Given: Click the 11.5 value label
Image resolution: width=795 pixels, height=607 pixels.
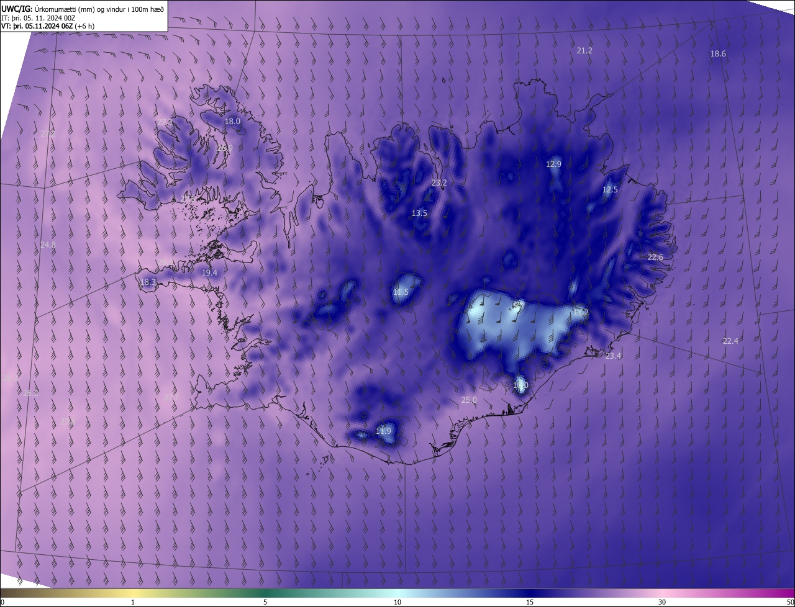Looking at the screenshot, I should tap(401, 292).
